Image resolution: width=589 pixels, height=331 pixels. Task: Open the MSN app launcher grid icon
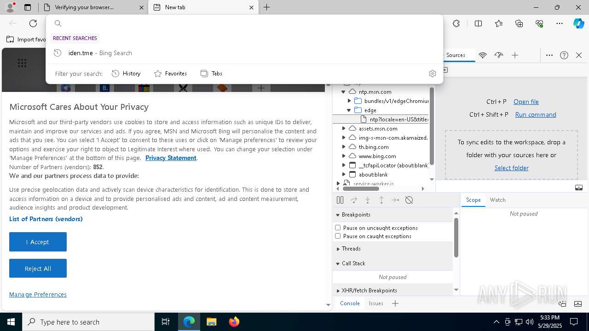tap(22, 63)
